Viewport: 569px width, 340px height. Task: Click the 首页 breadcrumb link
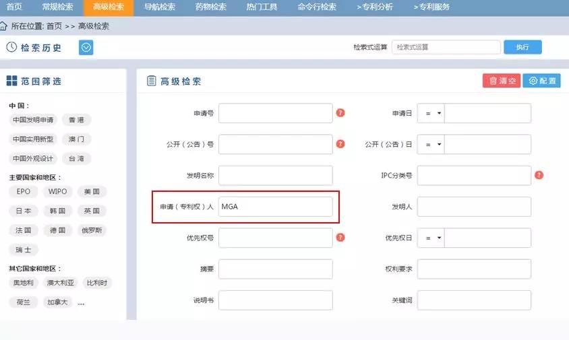tap(54, 26)
